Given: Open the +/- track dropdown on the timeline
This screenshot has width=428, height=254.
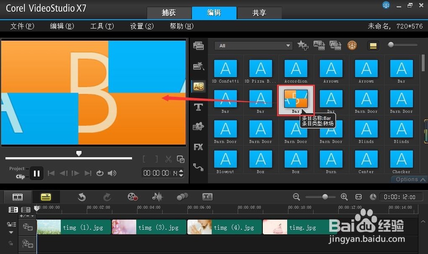Looking at the screenshot, I should (27, 216).
